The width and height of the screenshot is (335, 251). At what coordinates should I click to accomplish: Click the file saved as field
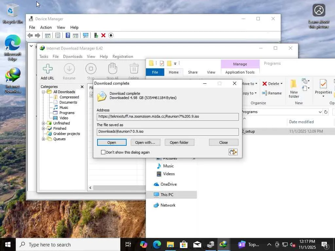(x=168, y=131)
